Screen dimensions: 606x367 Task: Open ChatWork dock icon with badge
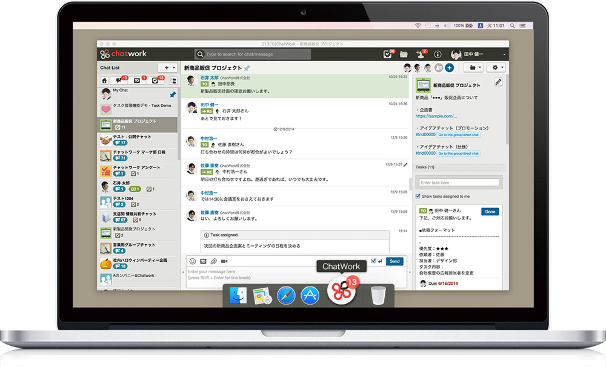342,291
